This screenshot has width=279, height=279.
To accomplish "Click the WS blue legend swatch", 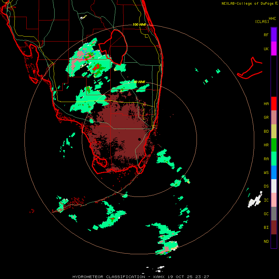I will point(274,172).
